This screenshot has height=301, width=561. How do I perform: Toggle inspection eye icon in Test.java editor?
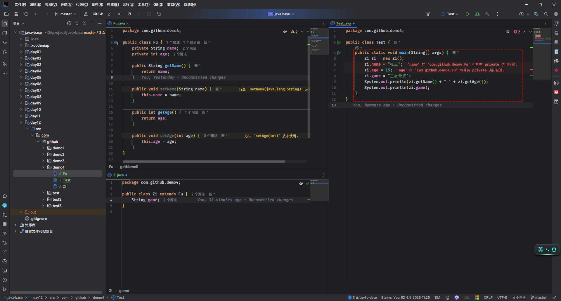pos(508,32)
